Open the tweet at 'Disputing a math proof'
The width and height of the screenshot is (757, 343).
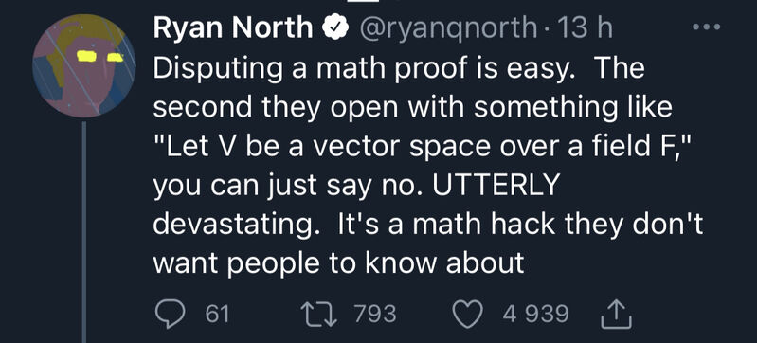click(399, 69)
